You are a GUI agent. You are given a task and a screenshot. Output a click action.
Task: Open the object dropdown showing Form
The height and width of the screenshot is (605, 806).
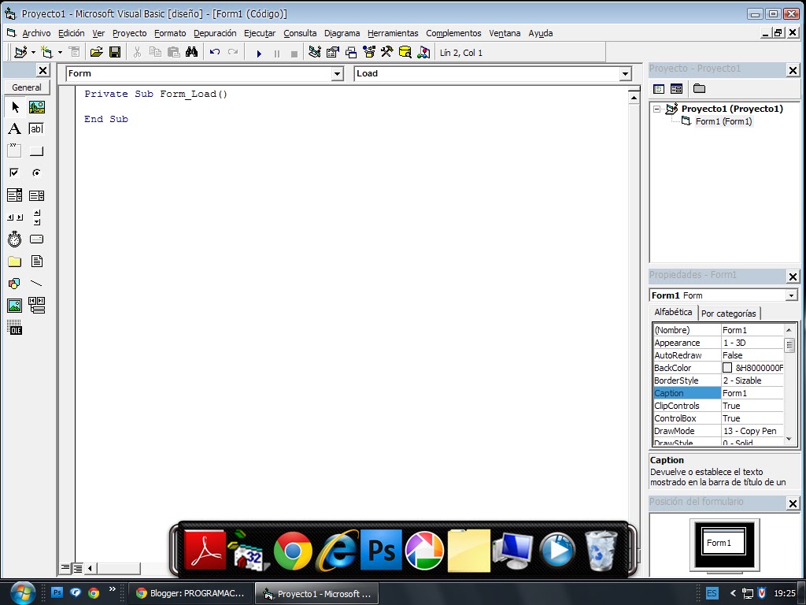click(x=337, y=73)
